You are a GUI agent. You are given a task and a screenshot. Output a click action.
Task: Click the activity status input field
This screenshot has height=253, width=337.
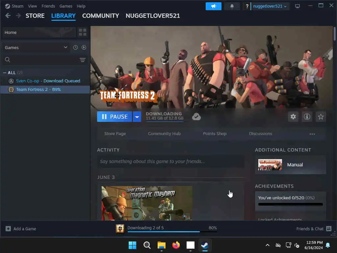tap(171, 161)
